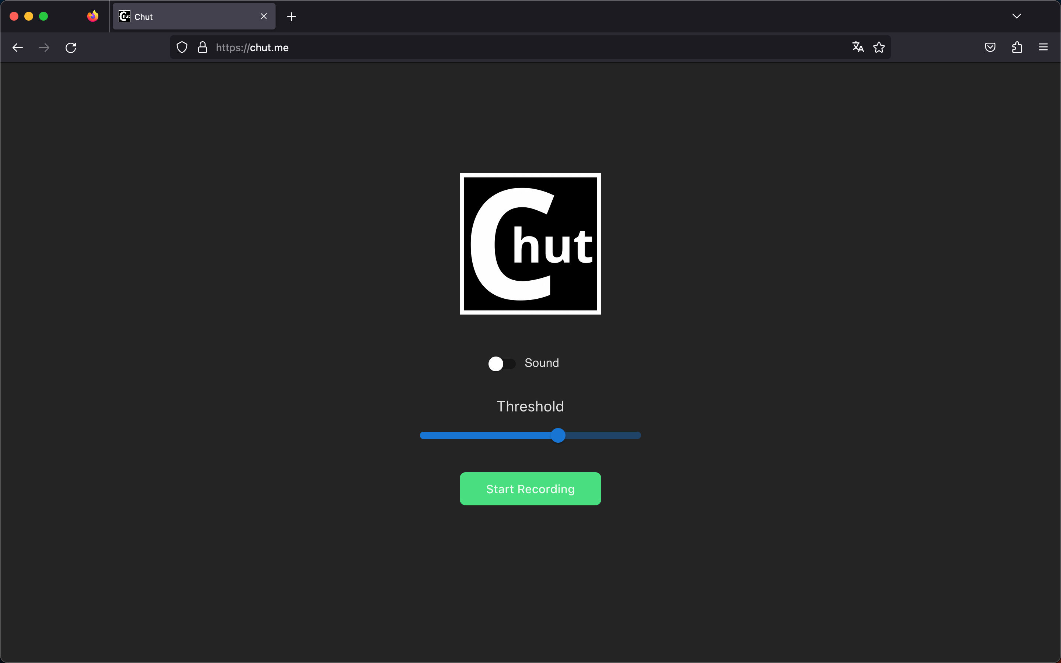Click the Sound label text
Image resolution: width=1061 pixels, height=663 pixels.
coord(542,363)
